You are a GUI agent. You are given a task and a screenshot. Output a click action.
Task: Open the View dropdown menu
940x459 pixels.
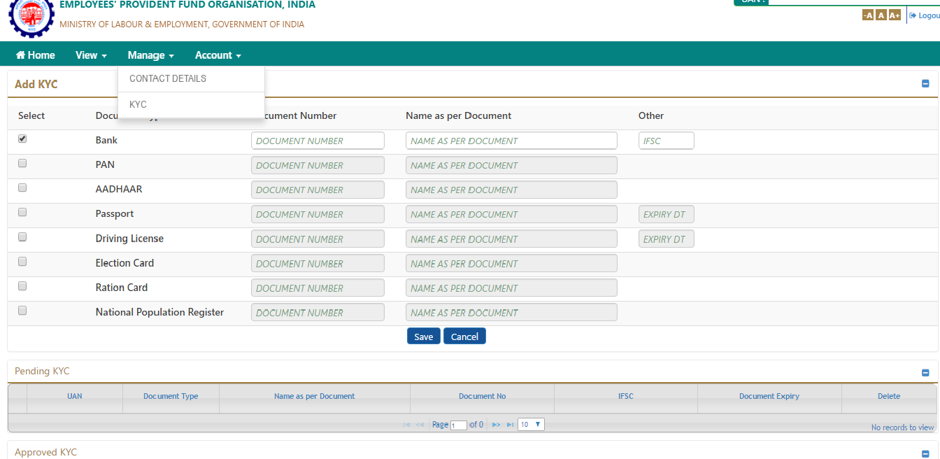91,55
